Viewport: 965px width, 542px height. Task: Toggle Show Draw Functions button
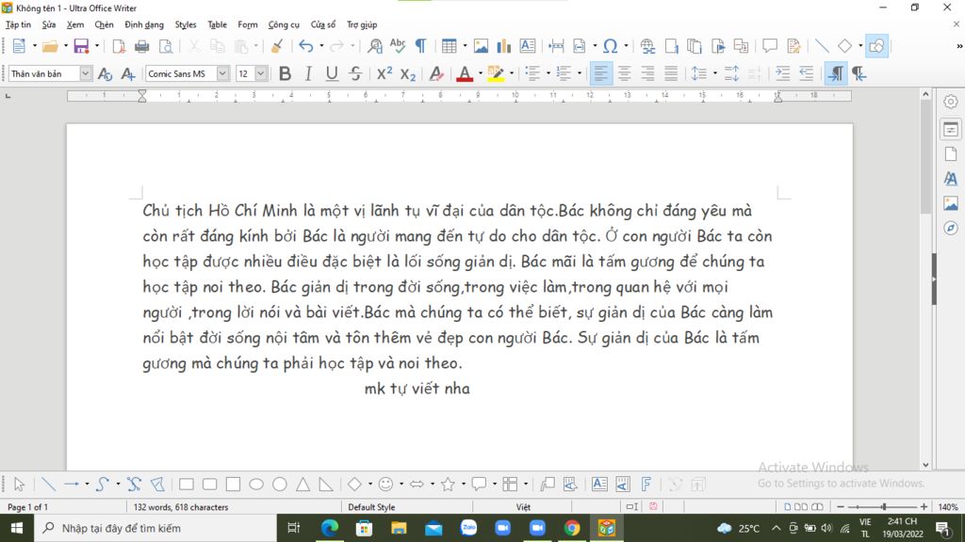click(x=876, y=46)
